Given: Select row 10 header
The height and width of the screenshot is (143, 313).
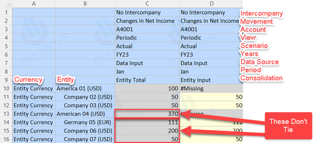Looking at the screenshot, I should [6, 88].
